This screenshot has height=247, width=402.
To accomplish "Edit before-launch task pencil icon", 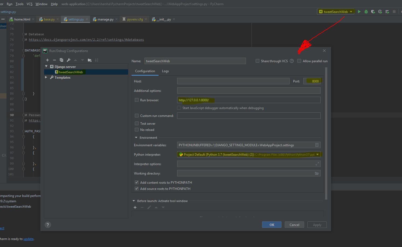I will click(149, 207).
